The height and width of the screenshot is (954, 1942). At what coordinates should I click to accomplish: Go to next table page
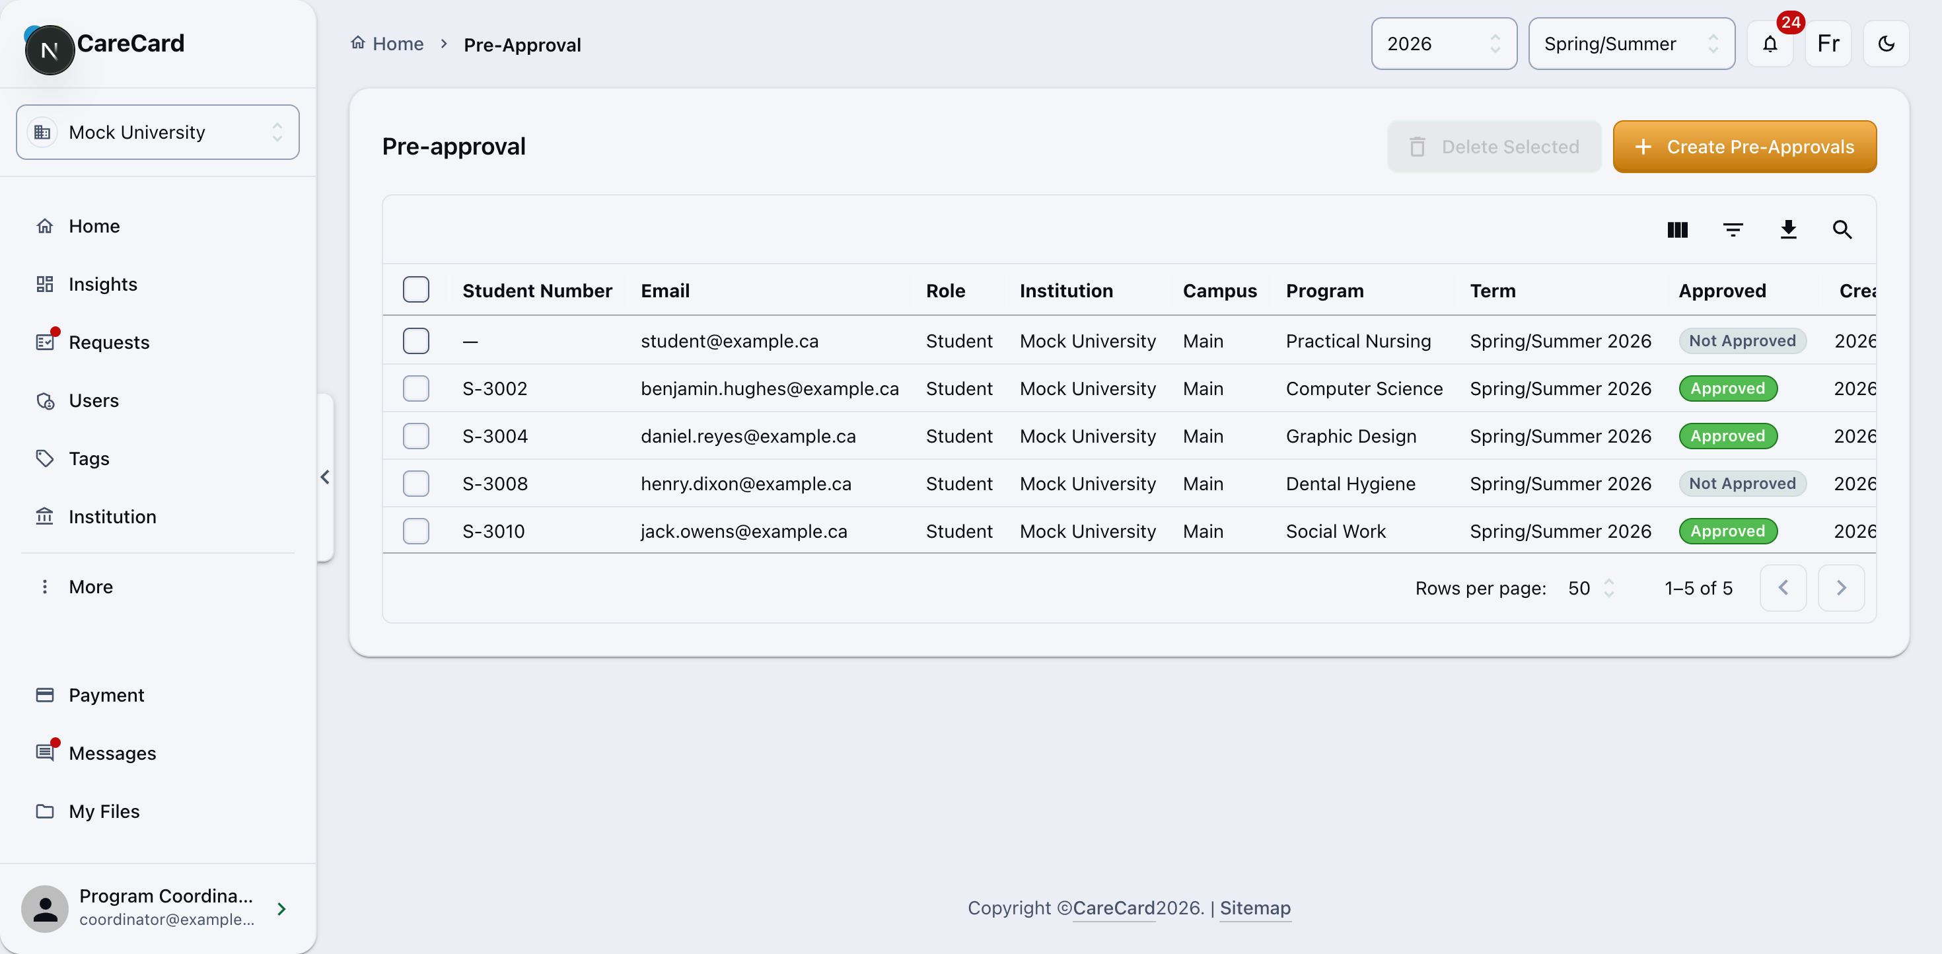pos(1840,587)
